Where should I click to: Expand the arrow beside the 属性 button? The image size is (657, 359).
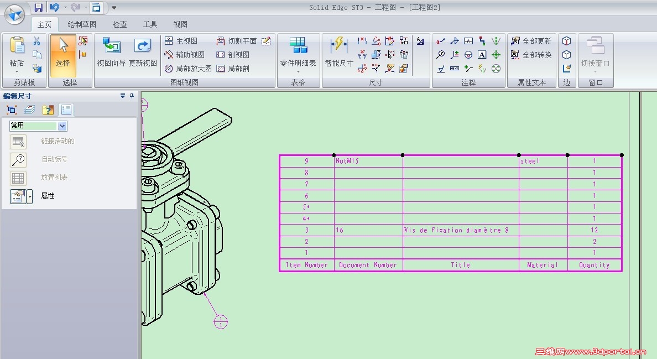30,196
